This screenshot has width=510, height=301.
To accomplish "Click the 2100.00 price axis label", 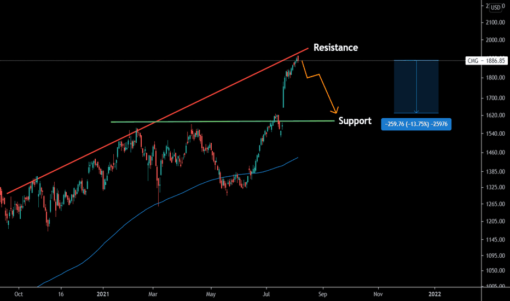I will pos(495,22).
